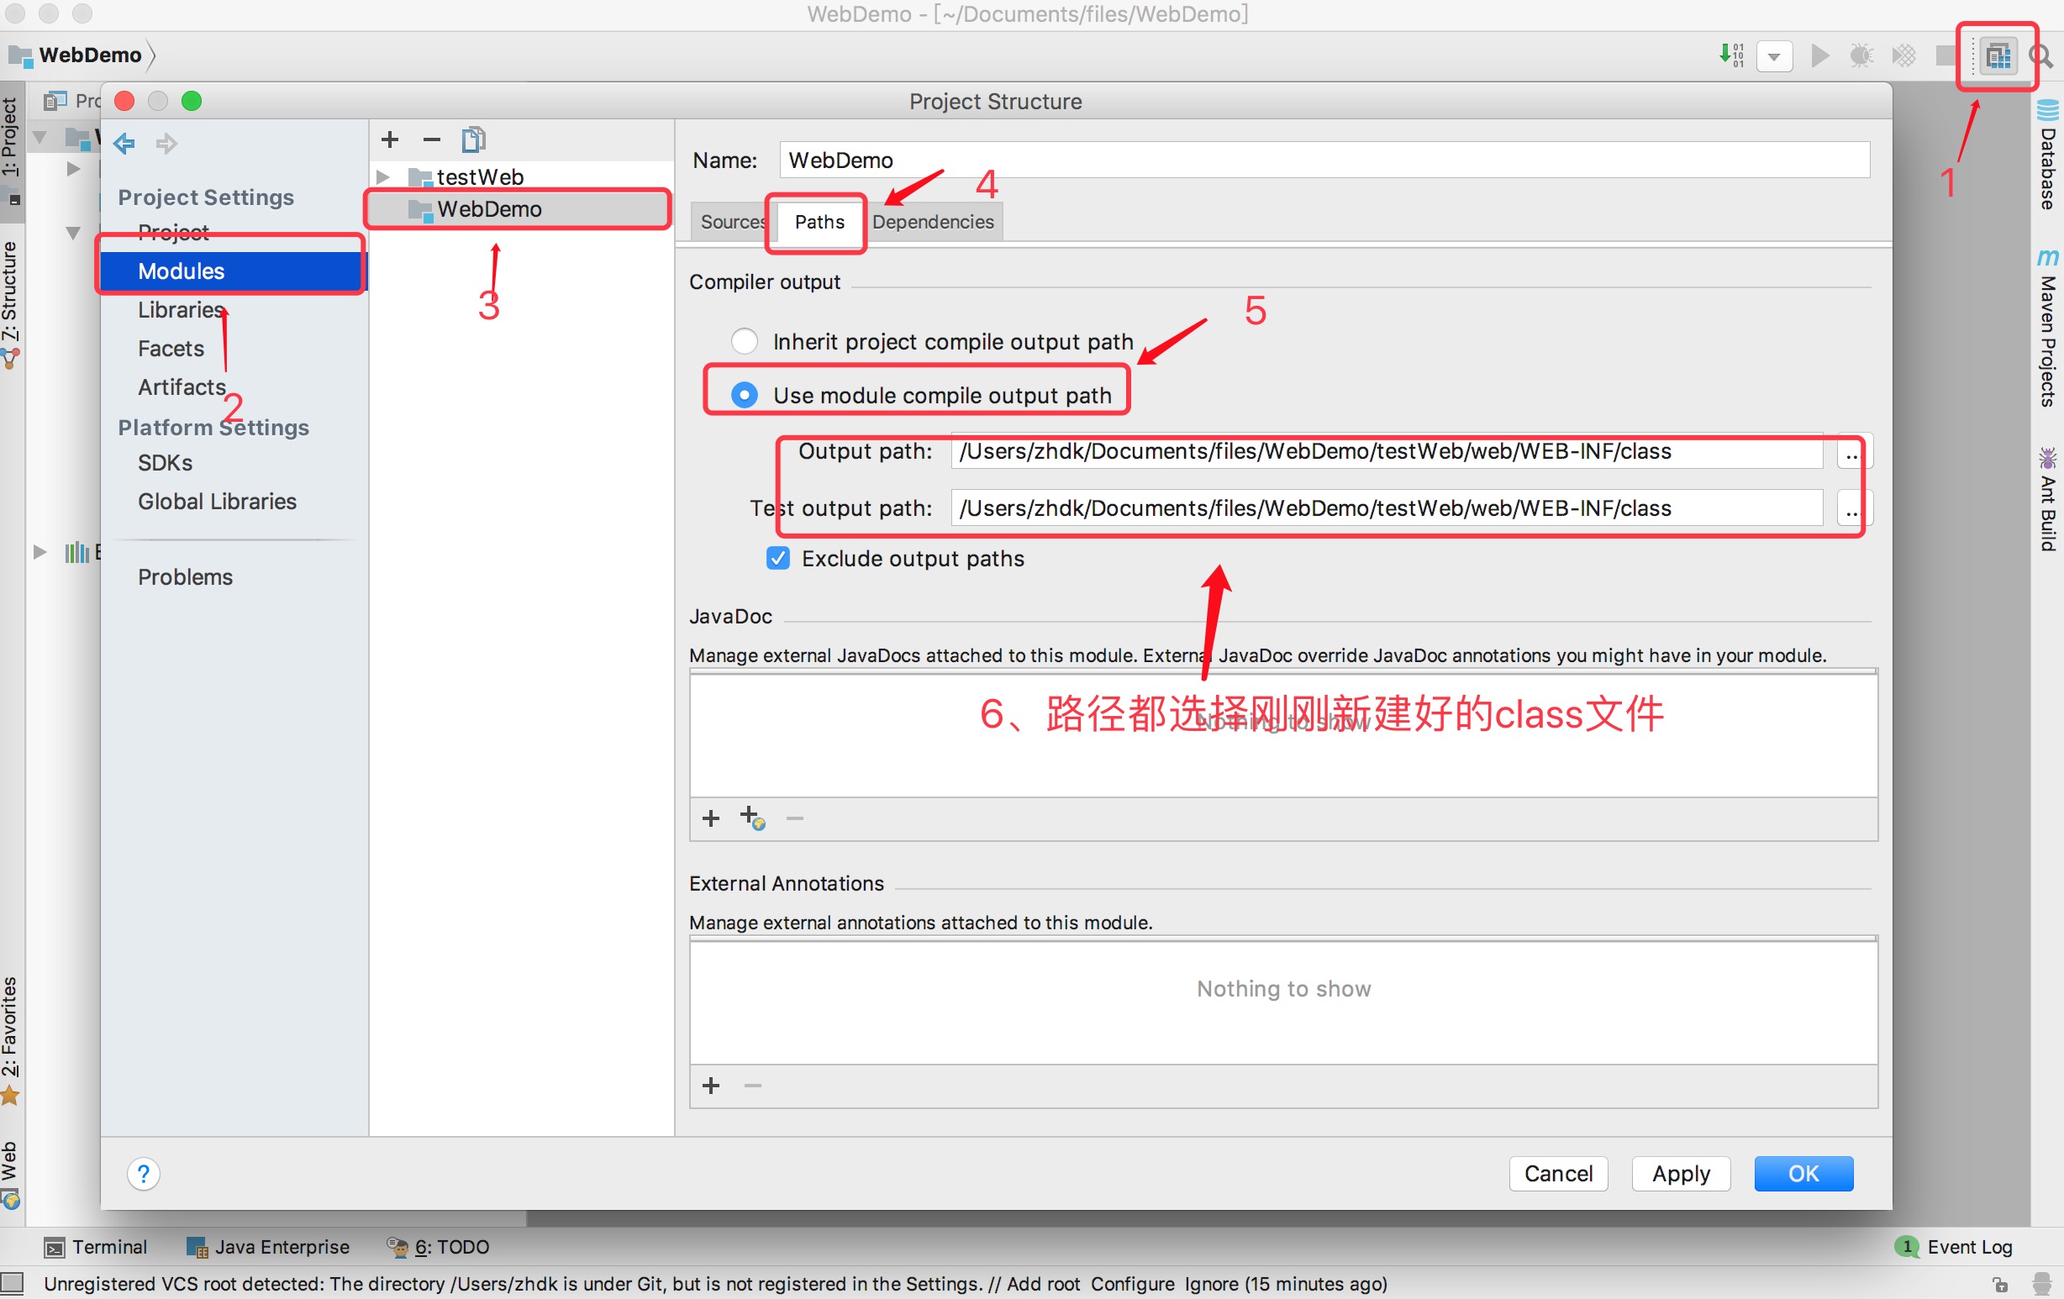The height and width of the screenshot is (1299, 2064).
Task: Open the Paths tab
Action: point(819,222)
